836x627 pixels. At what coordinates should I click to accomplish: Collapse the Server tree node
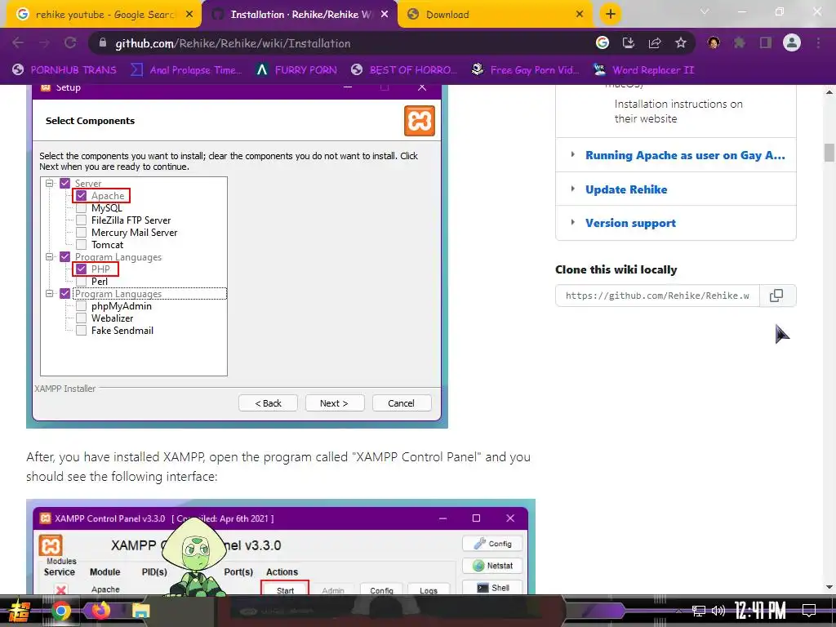pos(49,184)
